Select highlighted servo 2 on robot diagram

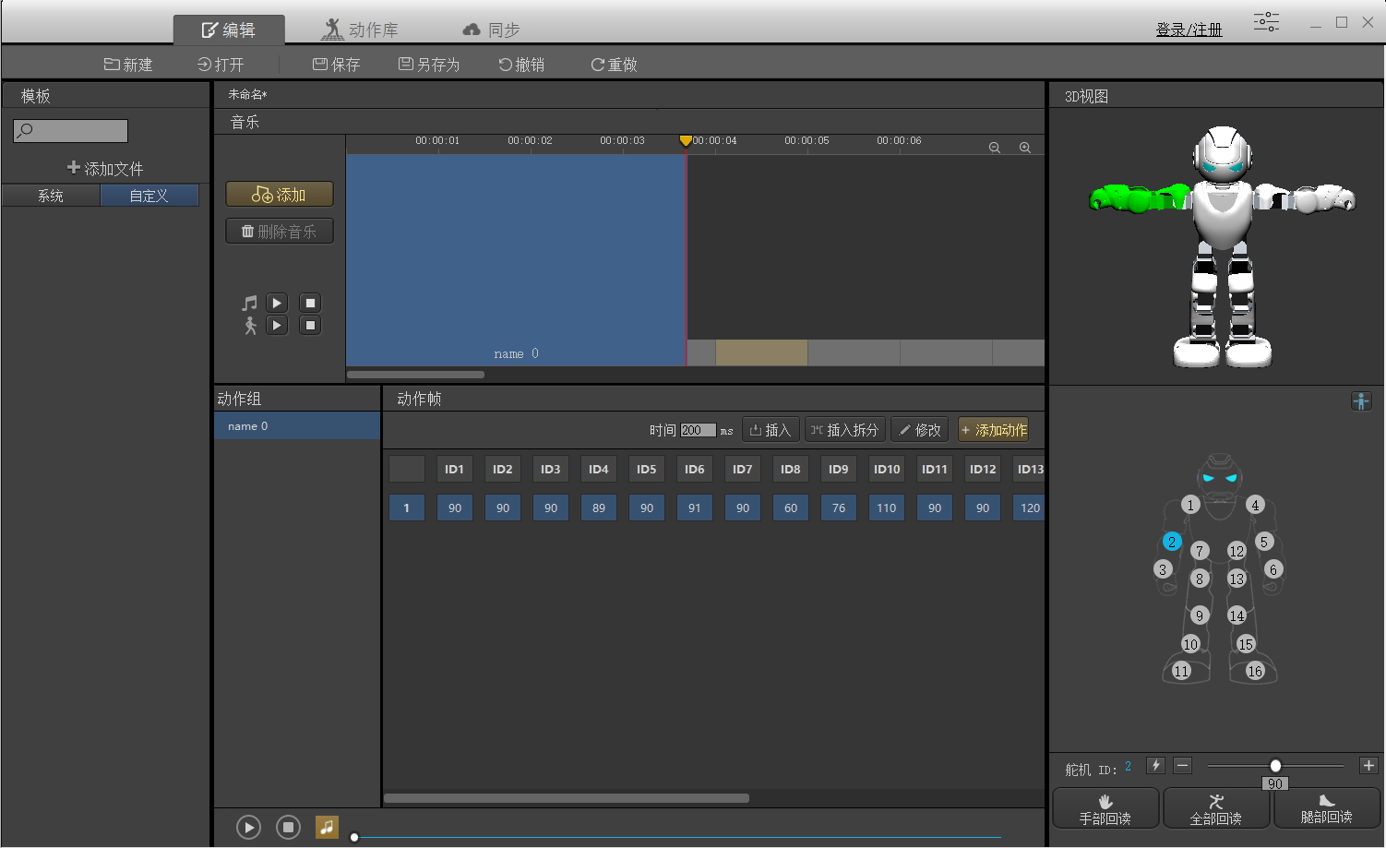tap(1172, 542)
